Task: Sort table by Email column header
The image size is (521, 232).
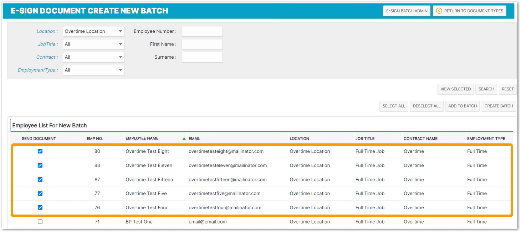Action: pos(194,139)
